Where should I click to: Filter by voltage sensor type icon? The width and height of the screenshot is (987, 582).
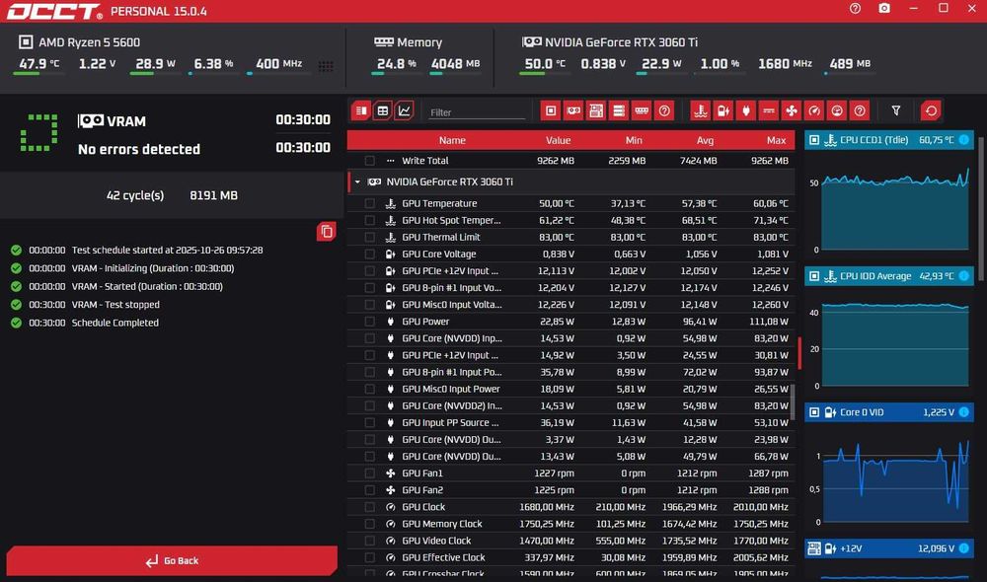(x=723, y=110)
